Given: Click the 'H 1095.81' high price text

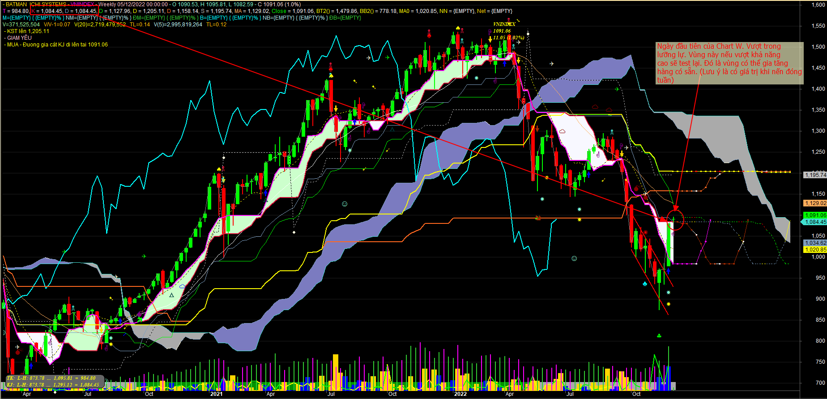Looking at the screenshot, I should (213, 4).
